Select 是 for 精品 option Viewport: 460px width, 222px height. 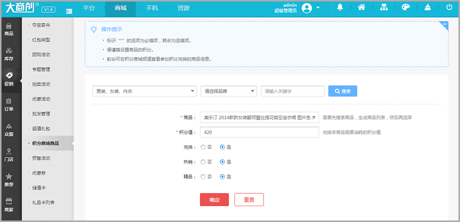click(223, 177)
